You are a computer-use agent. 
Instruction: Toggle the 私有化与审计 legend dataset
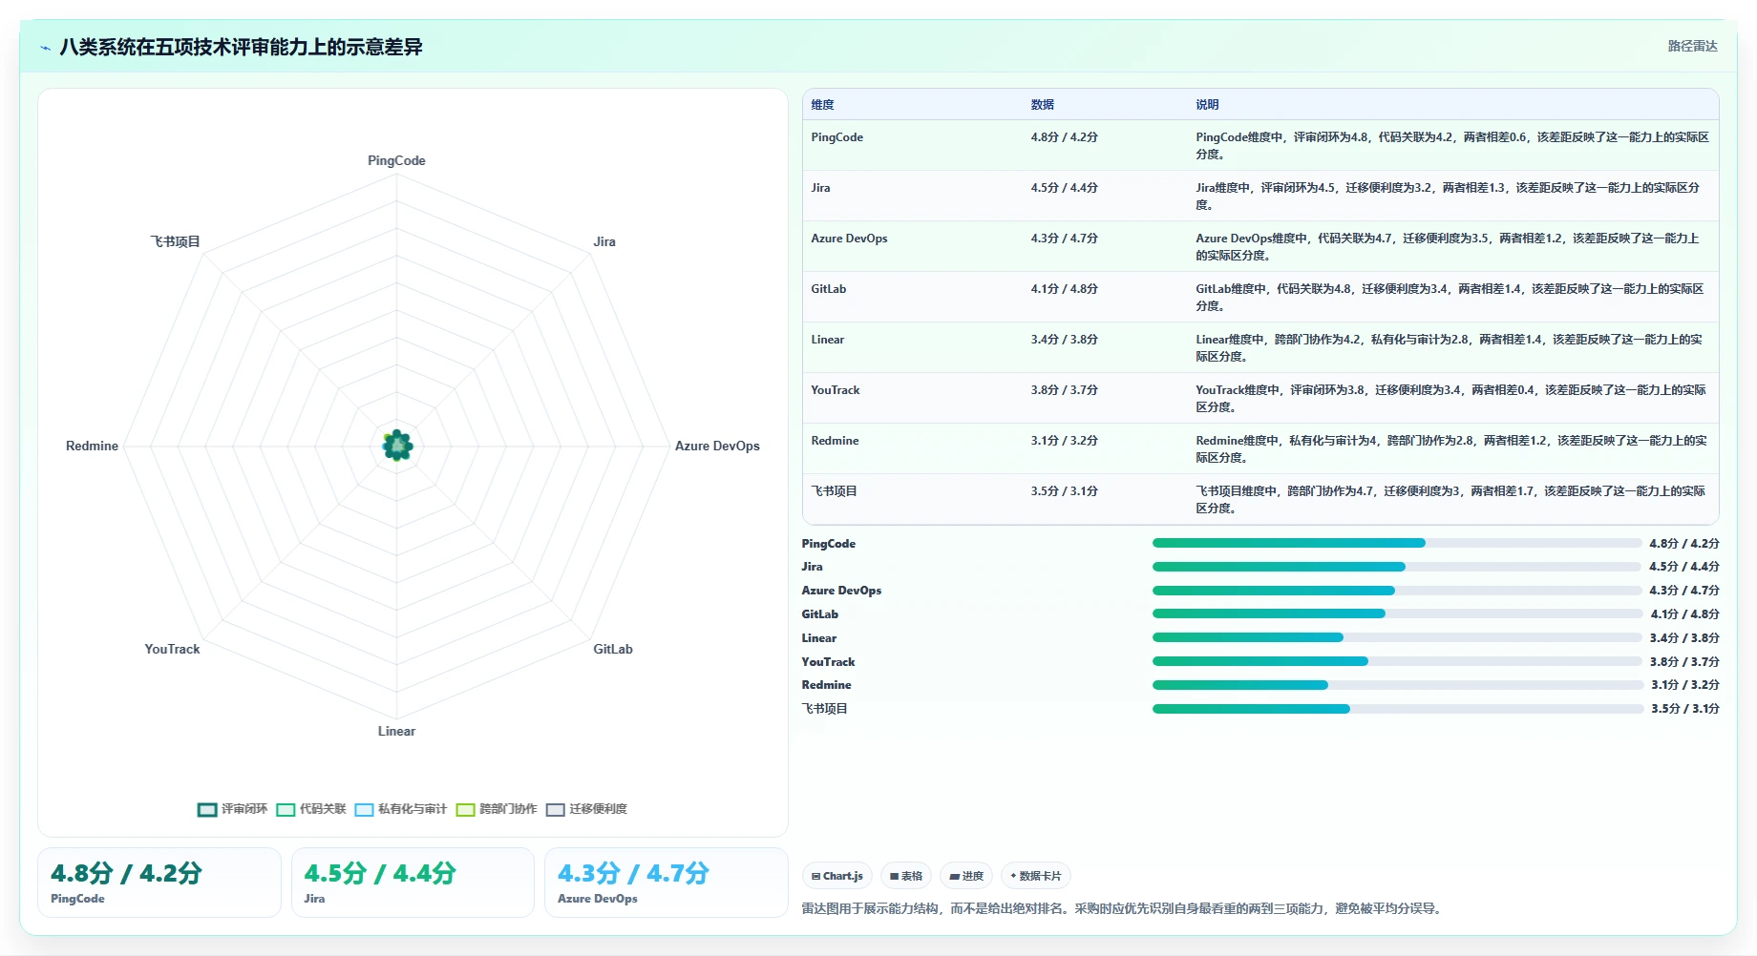pos(400,809)
